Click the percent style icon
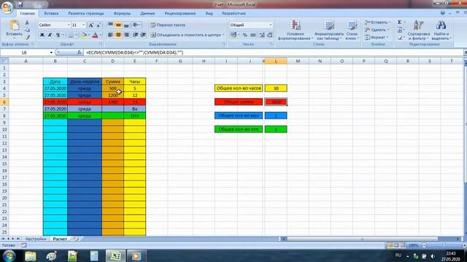Screen dimensions: 467x262 pyautogui.click(x=245, y=35)
